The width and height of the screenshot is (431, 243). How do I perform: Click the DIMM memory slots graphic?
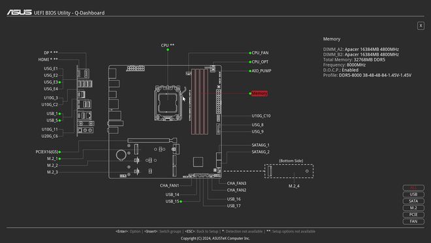tap(200, 101)
